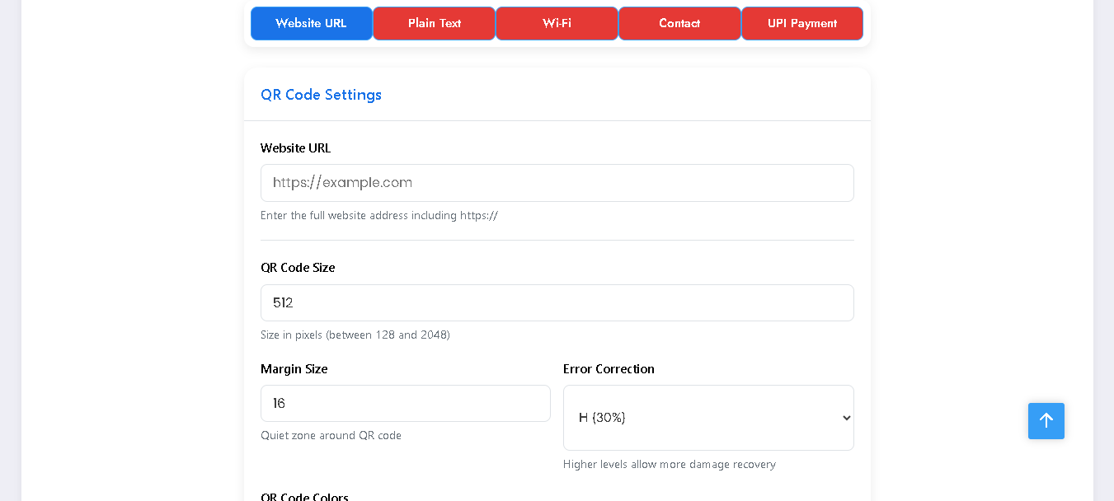
Task: Click the Error Correction label
Action: [609, 369]
